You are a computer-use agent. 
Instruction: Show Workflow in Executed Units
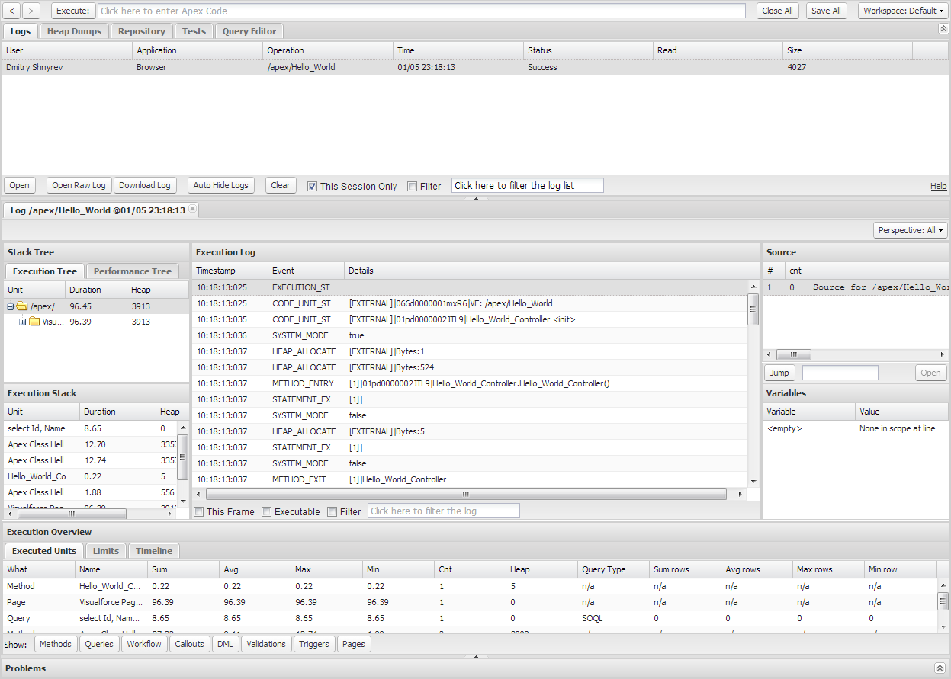pyautogui.click(x=144, y=644)
